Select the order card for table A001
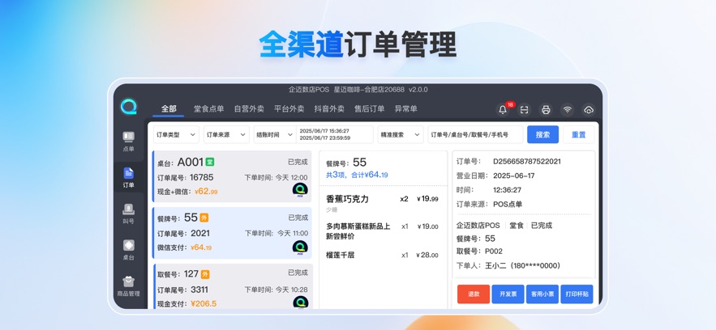The width and height of the screenshot is (716, 330). click(x=233, y=176)
